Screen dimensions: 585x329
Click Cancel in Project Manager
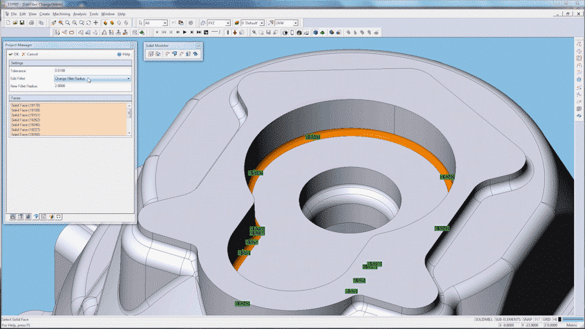tap(30, 54)
